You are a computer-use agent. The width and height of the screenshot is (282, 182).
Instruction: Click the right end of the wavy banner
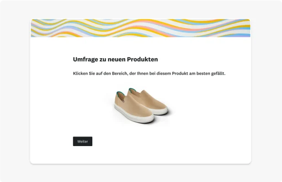pyautogui.click(x=245, y=28)
